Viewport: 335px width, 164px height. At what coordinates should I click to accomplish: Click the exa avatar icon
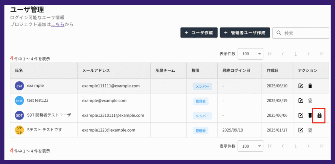[x=19, y=86]
